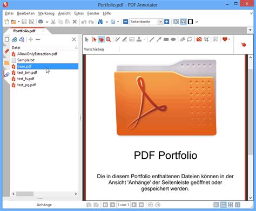Expand the open file dropdown arrow
256x211 pixels.
point(18,22)
